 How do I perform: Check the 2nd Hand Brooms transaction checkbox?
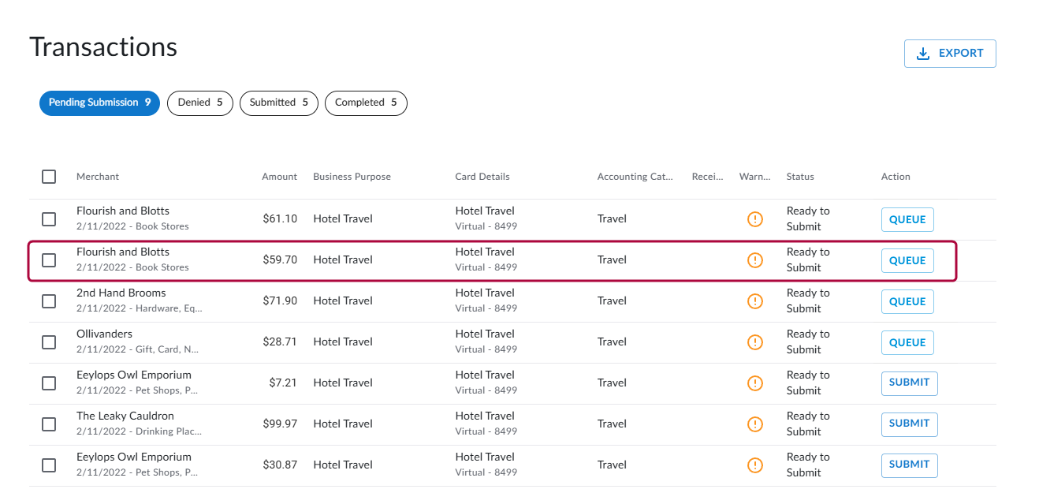49,301
